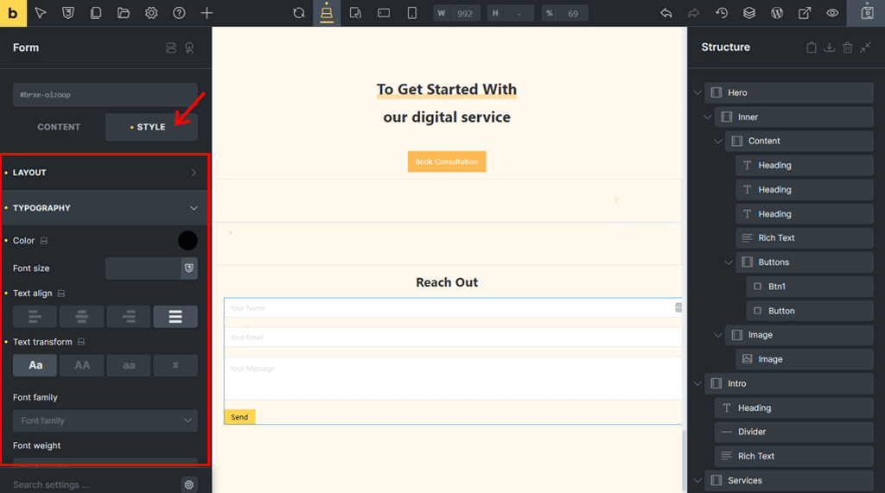Click the preview eye icon
The width and height of the screenshot is (885, 493).
coord(832,13)
